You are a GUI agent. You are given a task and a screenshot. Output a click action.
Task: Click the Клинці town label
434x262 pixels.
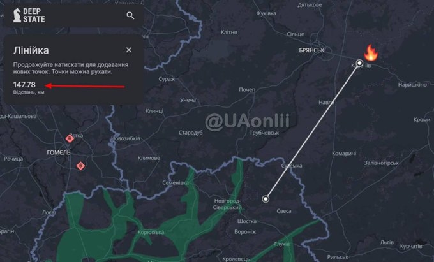click(x=154, y=111)
